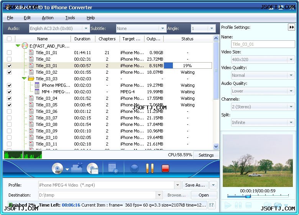This screenshot has width=299, height=215.
Task: Click the 19% progress bar of Title_03_01
Action: point(188,66)
